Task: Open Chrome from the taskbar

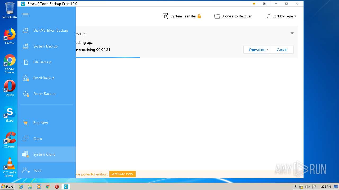Action: pyautogui.click(x=48, y=187)
